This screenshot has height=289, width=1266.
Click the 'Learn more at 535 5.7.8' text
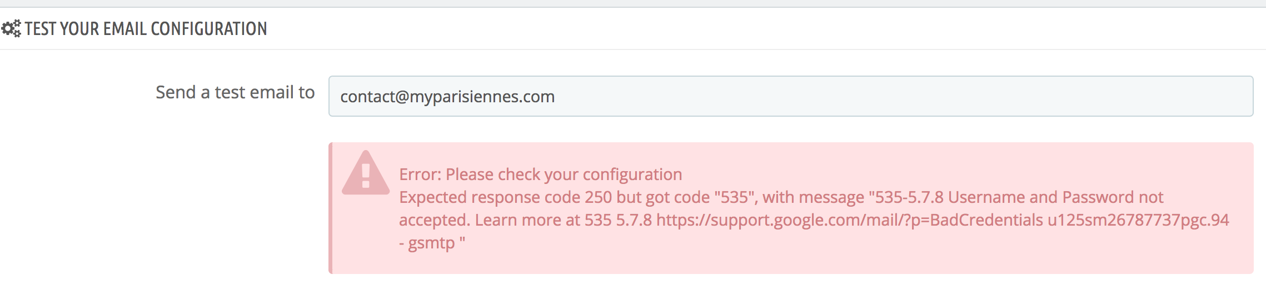point(562,220)
